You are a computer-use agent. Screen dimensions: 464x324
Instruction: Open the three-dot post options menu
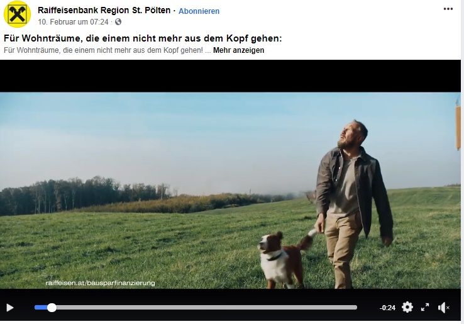click(448, 9)
